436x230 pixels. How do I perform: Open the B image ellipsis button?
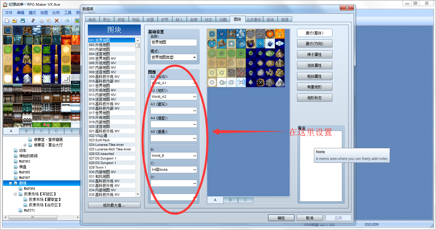pyautogui.click(x=195, y=156)
